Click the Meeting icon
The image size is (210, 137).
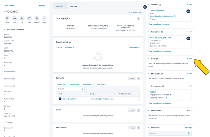click(x=37, y=18)
